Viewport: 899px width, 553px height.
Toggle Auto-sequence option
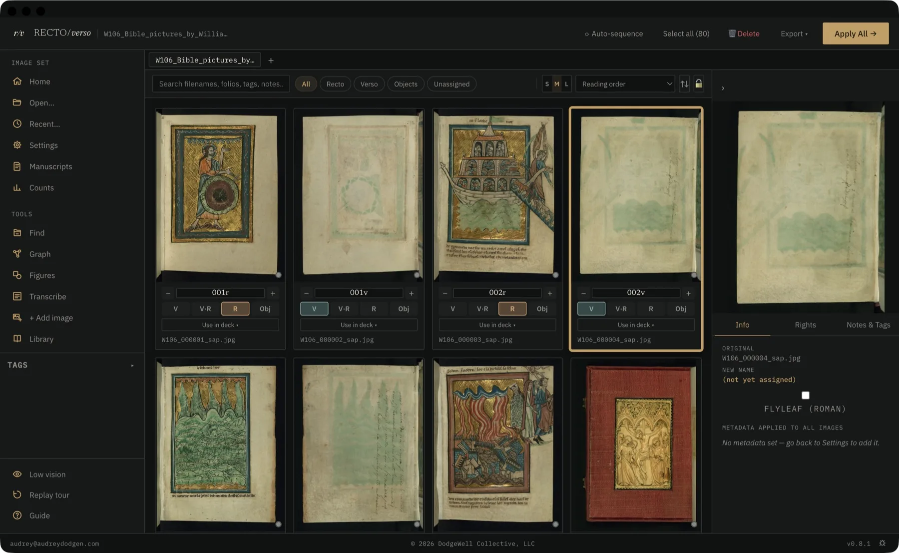pos(614,33)
